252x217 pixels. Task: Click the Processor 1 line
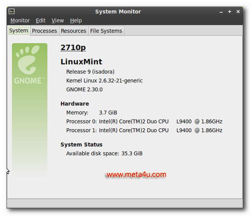144,130
